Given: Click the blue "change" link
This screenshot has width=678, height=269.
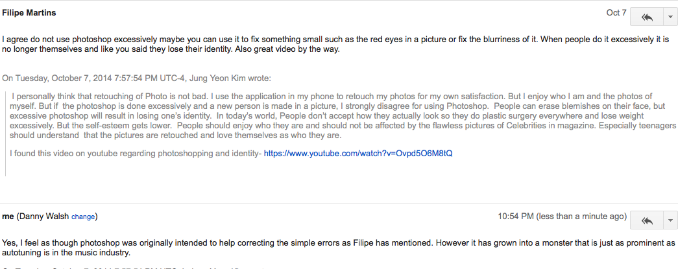Looking at the screenshot, I should 83,216.
